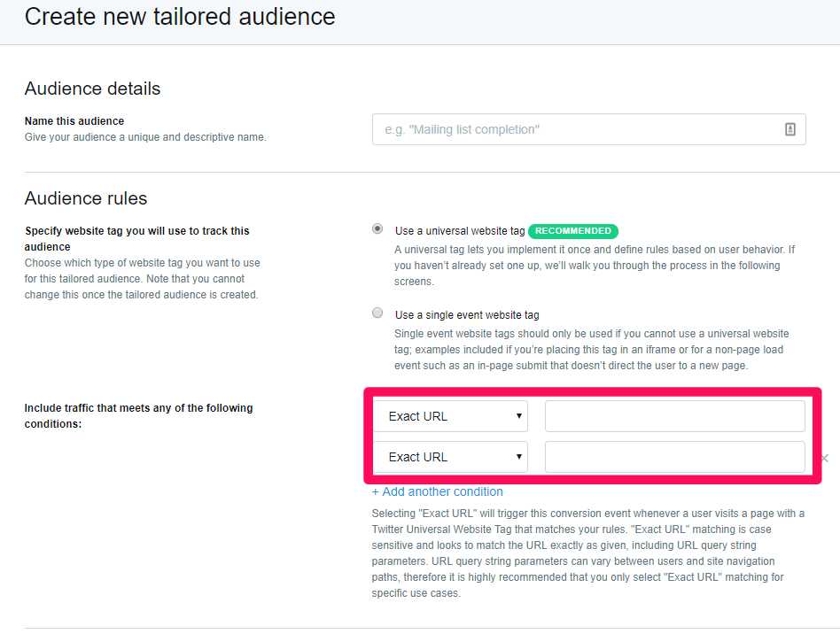
Task: Click the first condition URL value field
Action: 675,416
